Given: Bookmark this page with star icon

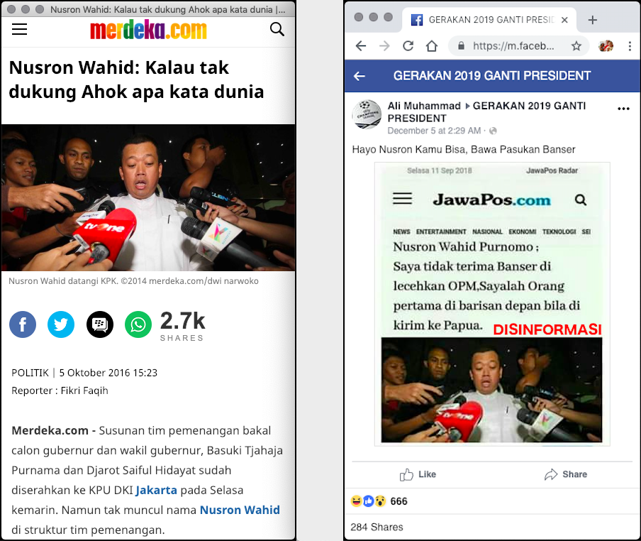Looking at the screenshot, I should click(576, 46).
